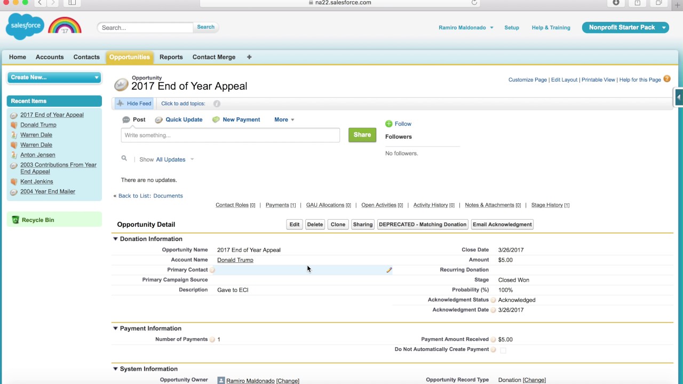Image resolution: width=683 pixels, height=384 pixels.
Task: Open Customize Page link
Action: coord(528,80)
